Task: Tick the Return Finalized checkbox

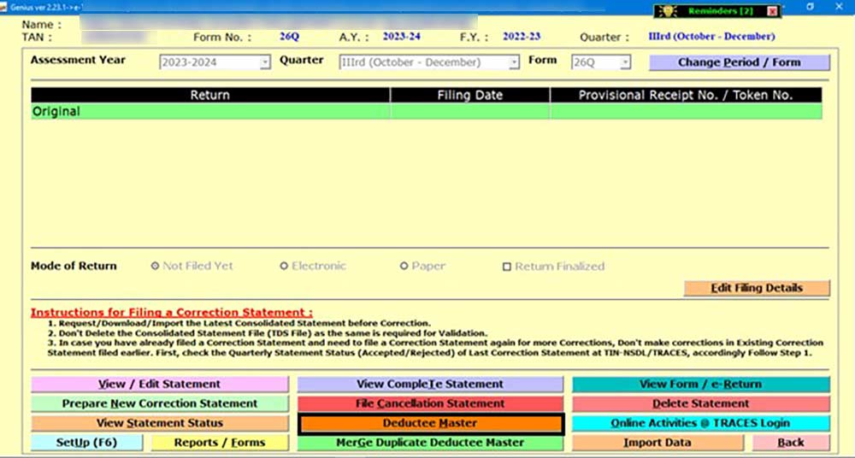Action: [x=507, y=267]
